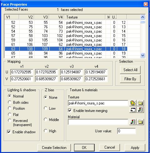
Task: Click the grid-arrow icon beside texture merging
Action: 140,110
